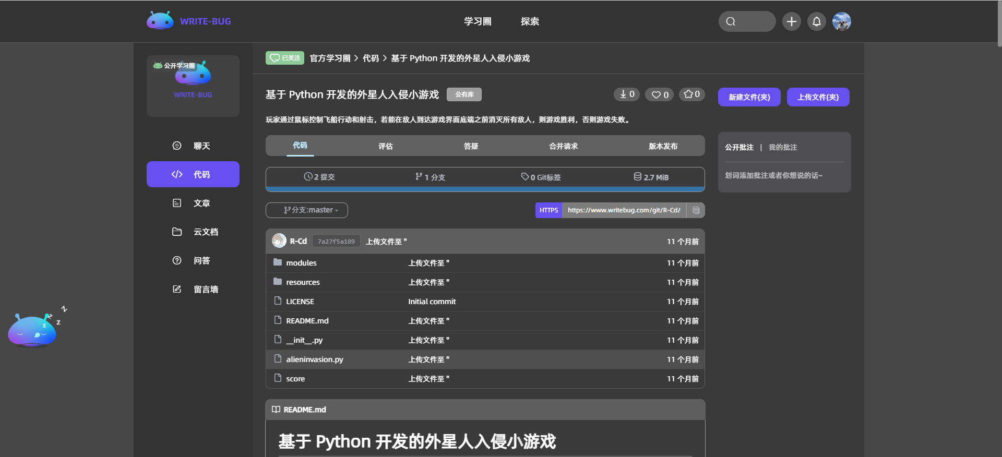
Task: Switch to 答疑 tab
Action: pos(471,146)
